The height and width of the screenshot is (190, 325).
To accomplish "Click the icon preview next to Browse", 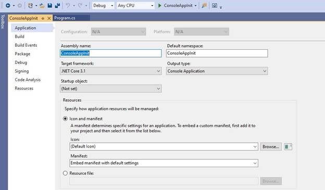I will tap(288, 146).
